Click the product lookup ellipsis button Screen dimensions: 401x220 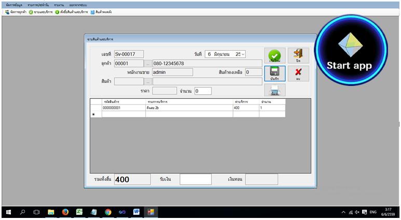coord(147,81)
